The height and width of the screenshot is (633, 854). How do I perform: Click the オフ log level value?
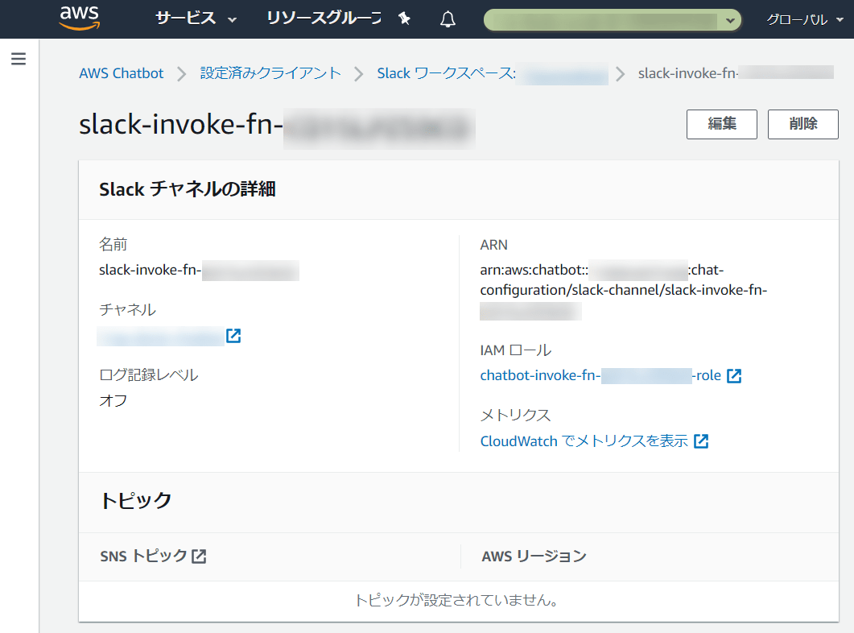point(113,401)
